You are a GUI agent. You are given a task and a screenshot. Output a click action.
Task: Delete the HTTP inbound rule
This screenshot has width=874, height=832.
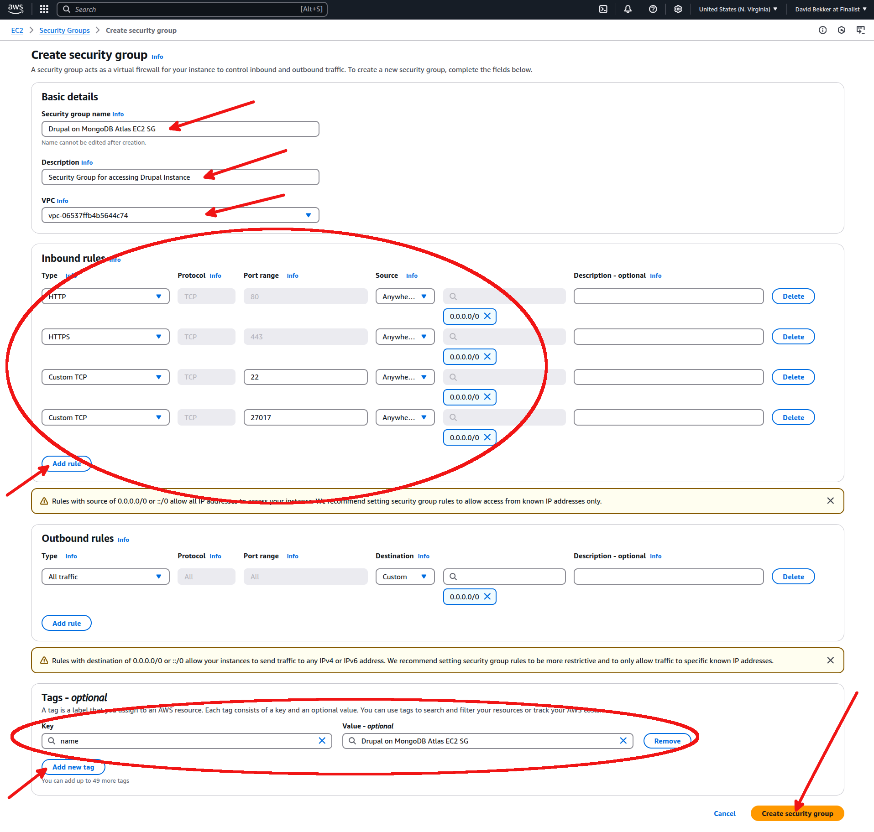tap(793, 296)
